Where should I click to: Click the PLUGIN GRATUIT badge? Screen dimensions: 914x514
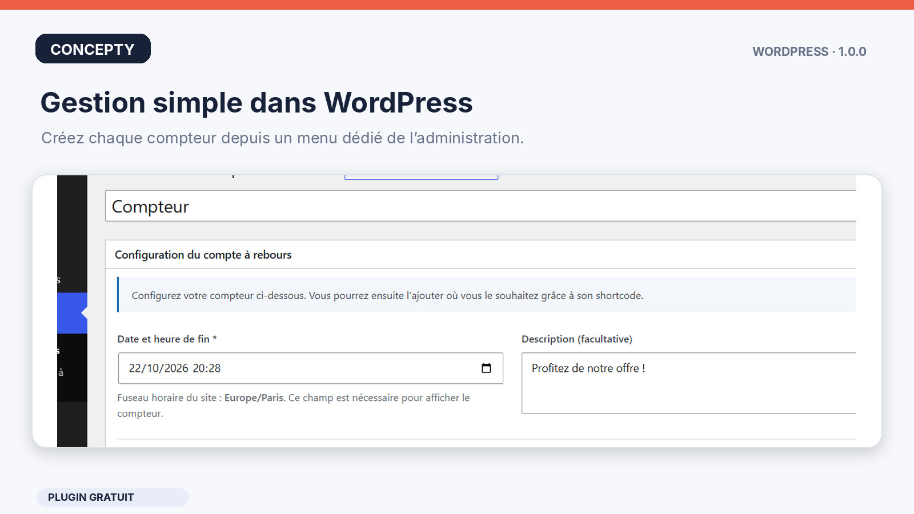(113, 497)
